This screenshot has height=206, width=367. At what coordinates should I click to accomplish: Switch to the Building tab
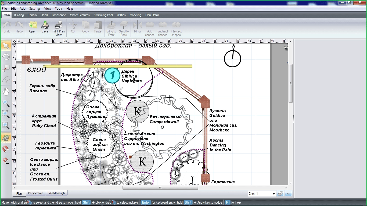(x=19, y=15)
